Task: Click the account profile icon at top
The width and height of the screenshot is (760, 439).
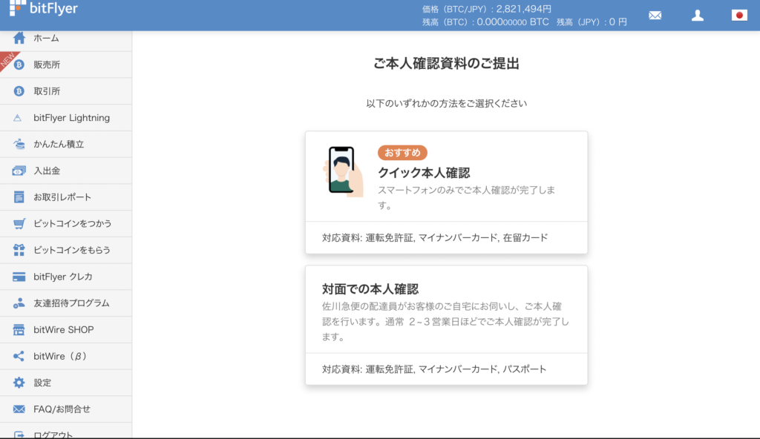Action: coord(697,14)
